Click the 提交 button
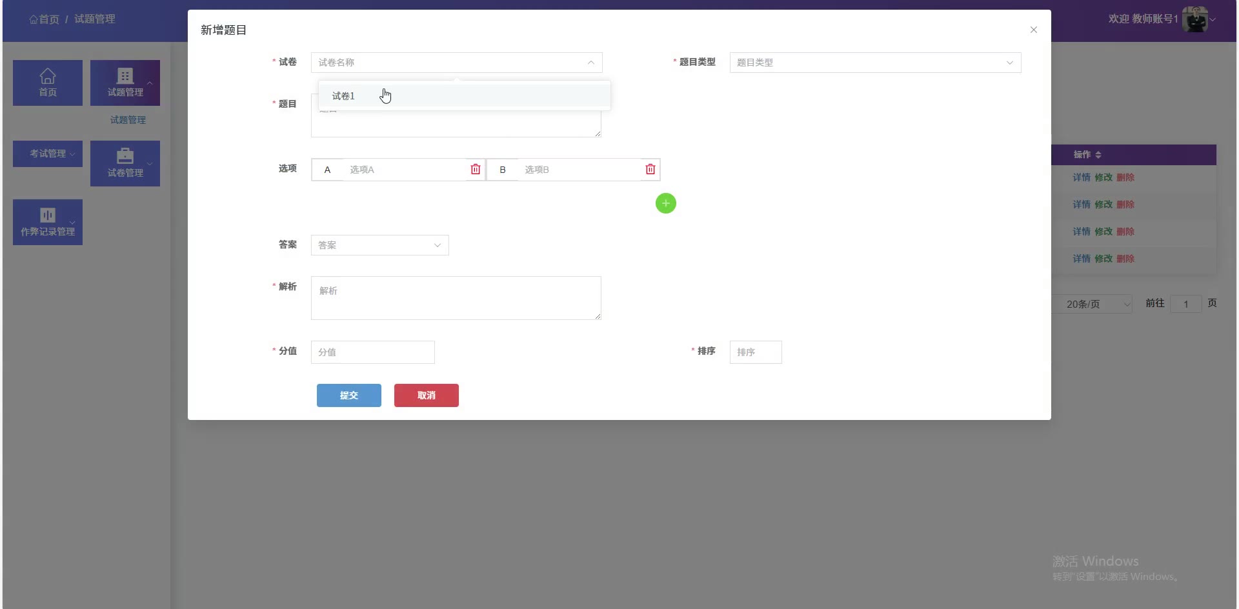The width and height of the screenshot is (1239, 609). [x=349, y=395]
